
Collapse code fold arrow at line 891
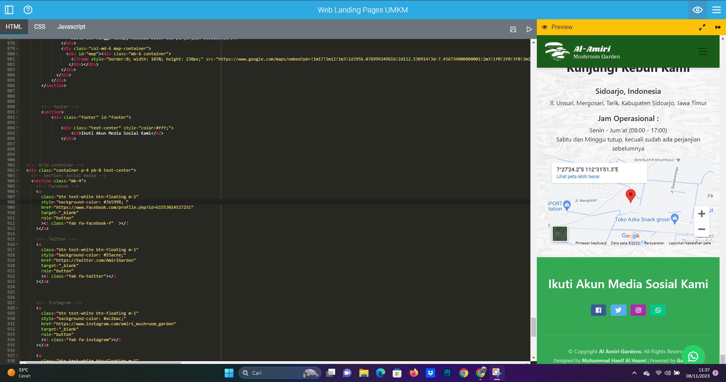[x=17, y=112]
